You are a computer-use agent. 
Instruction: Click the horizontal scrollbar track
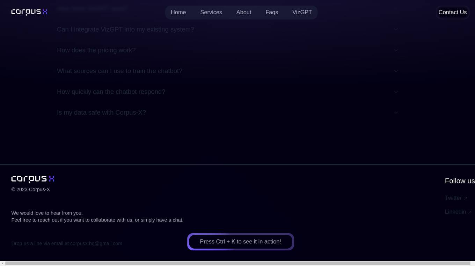(237, 263)
